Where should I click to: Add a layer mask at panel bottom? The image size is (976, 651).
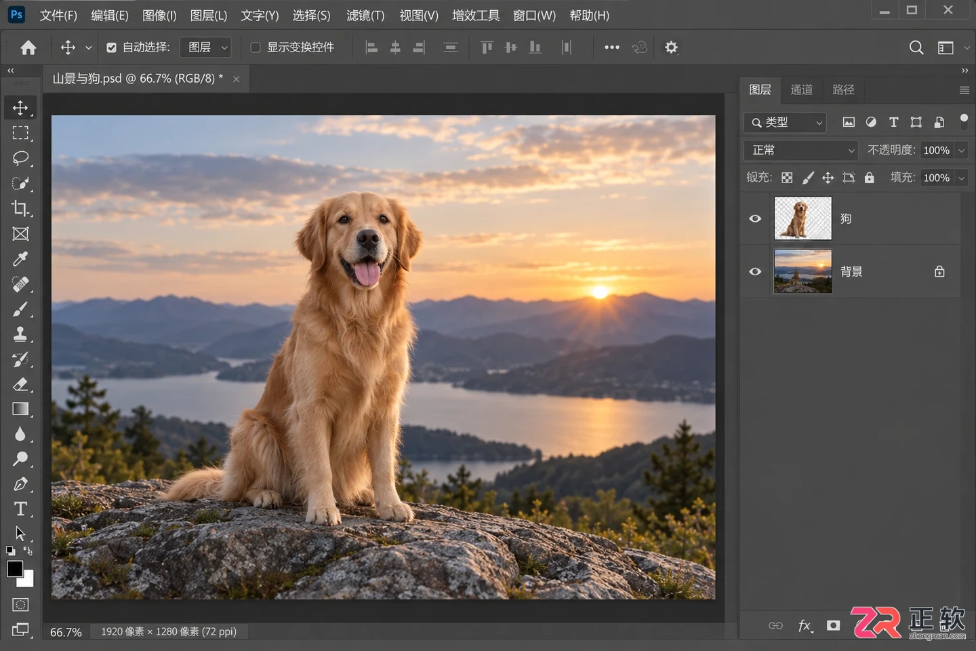coord(834,625)
